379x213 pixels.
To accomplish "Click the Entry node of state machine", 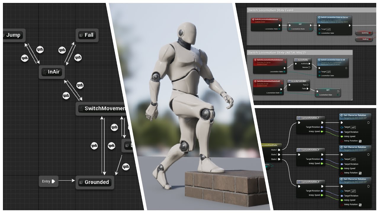I will 49,181.
